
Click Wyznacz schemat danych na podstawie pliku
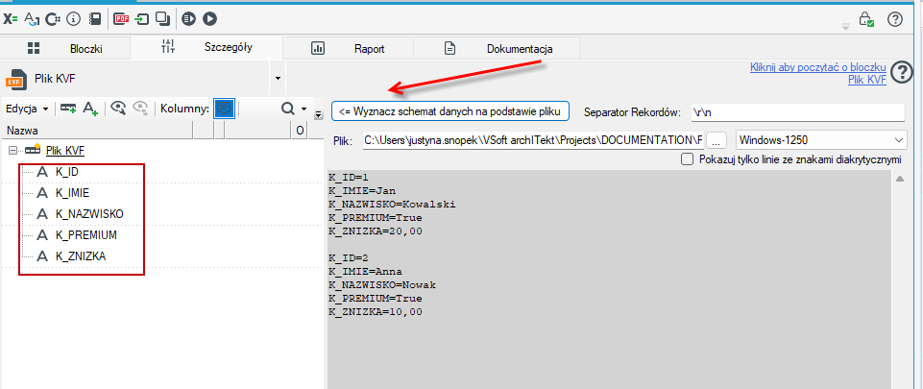(x=450, y=110)
